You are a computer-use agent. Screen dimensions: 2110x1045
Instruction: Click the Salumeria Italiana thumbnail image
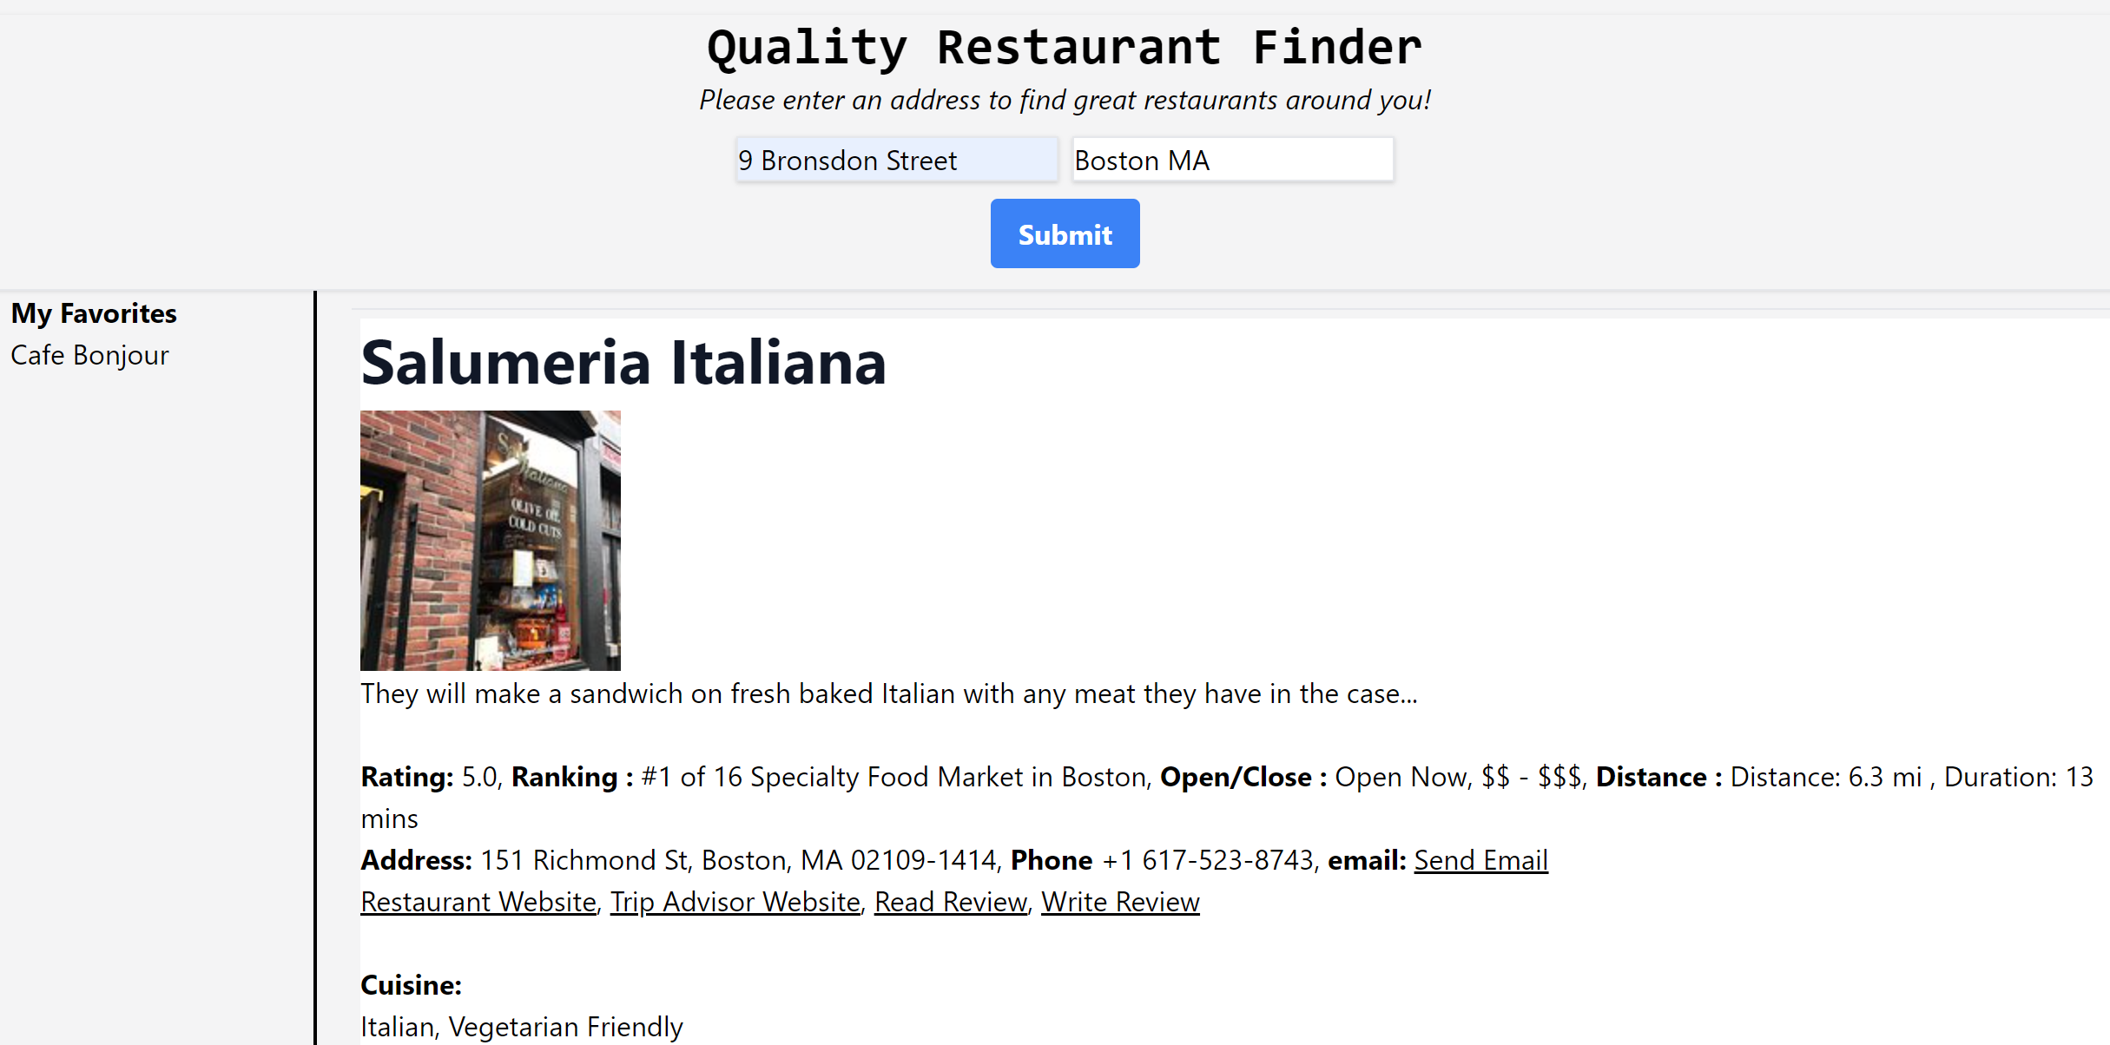click(489, 538)
